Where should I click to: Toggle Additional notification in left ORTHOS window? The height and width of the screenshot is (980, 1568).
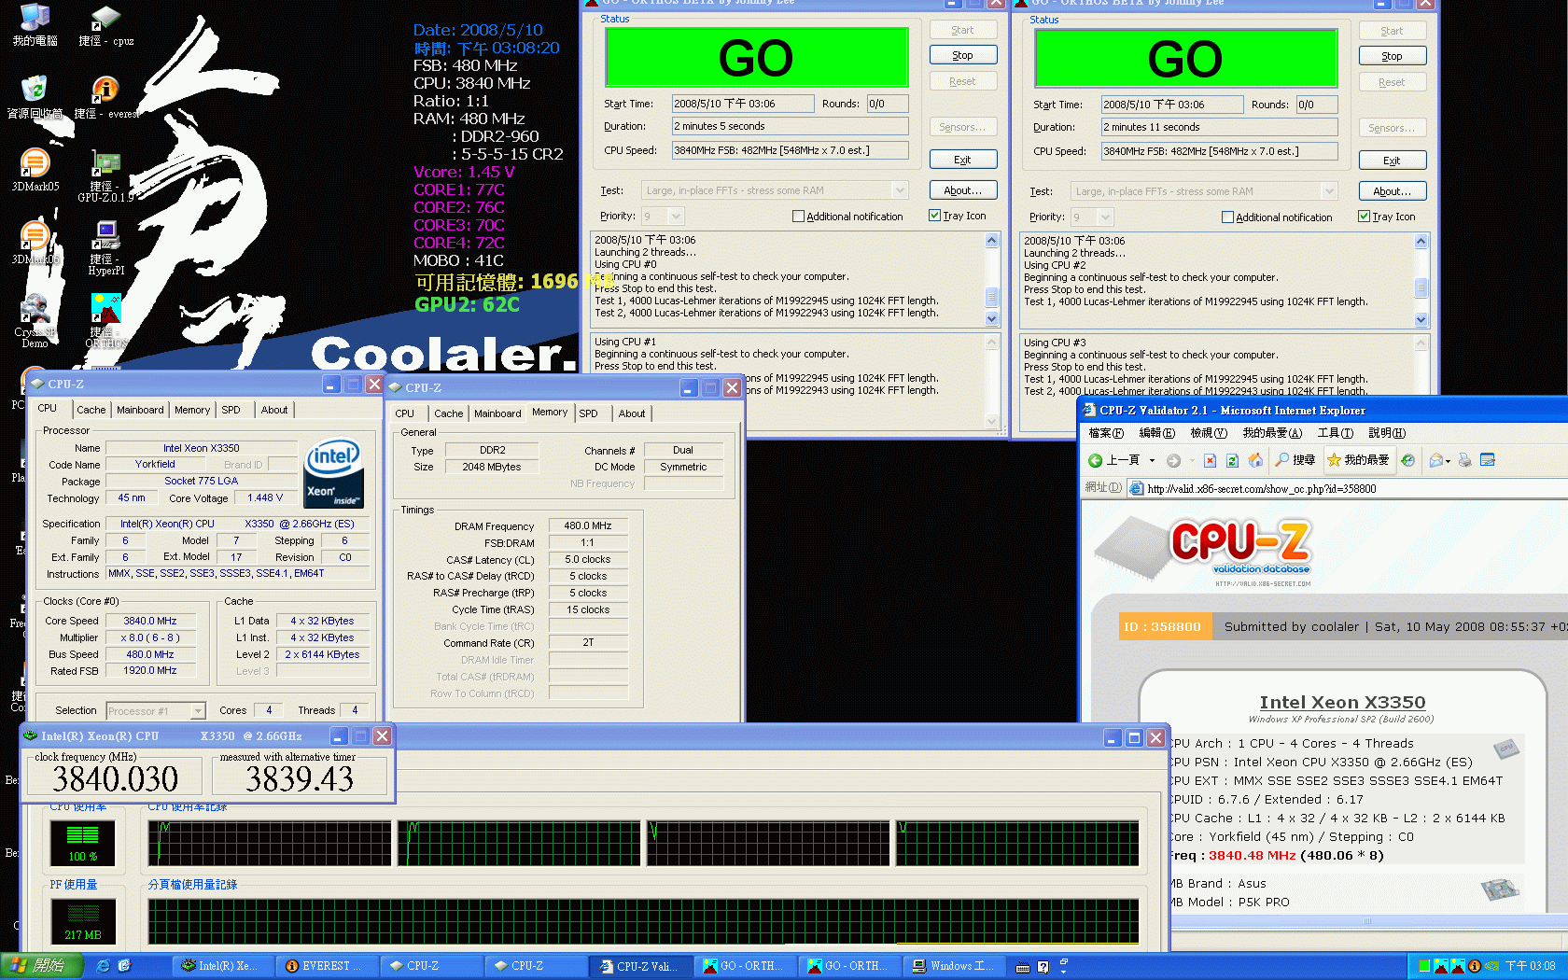click(x=798, y=216)
